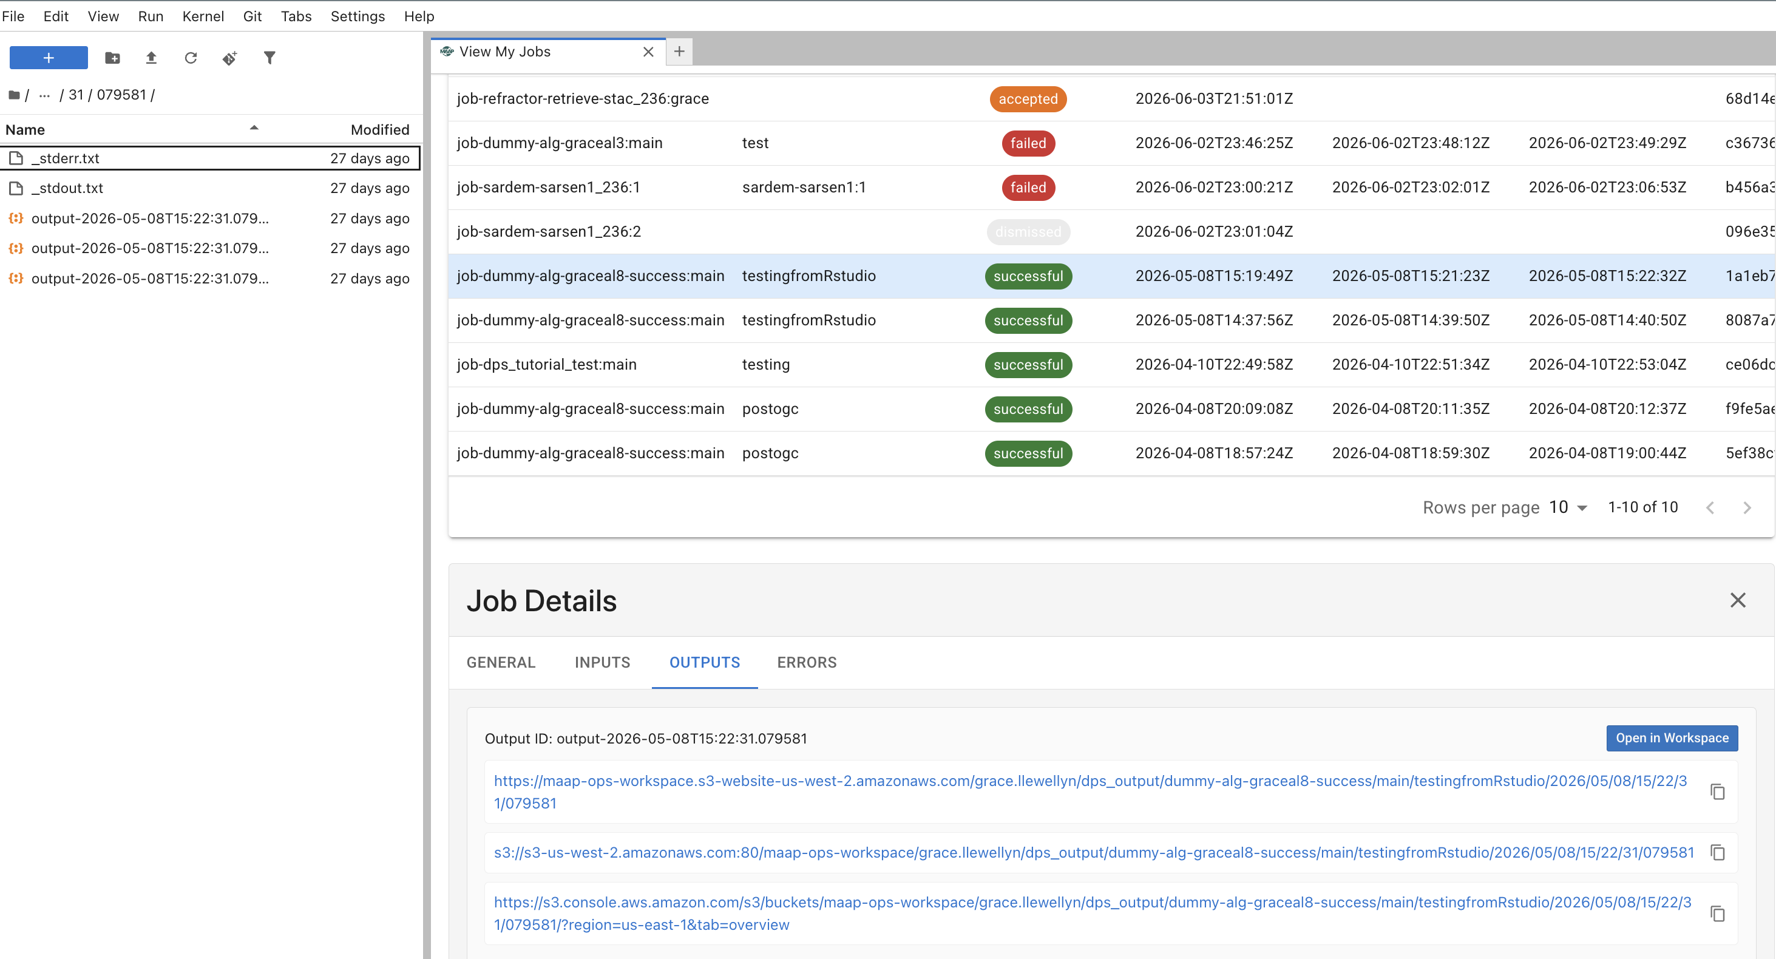Screen dimensions: 1776x959
Task: Select the _stdout.txt file
Action: click(209, 188)
